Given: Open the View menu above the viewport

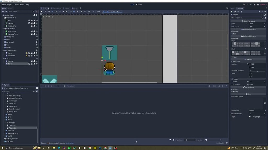Looking at the screenshot, I should coord(98,11).
